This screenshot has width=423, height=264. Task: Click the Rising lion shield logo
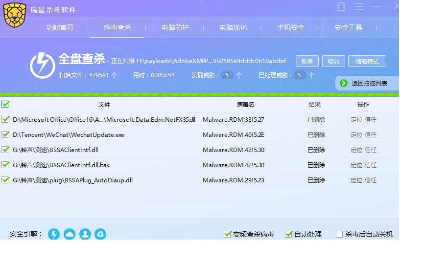[x=15, y=15]
